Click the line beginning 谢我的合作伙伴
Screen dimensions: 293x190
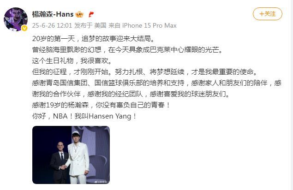pyautogui.click(x=131, y=94)
